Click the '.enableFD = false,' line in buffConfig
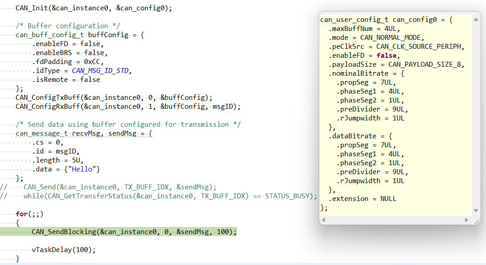The height and width of the screenshot is (265, 486). pyautogui.click(x=68, y=44)
